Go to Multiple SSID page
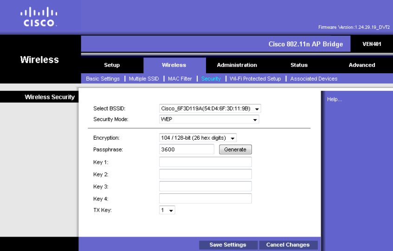The image size is (393, 251). (x=144, y=79)
